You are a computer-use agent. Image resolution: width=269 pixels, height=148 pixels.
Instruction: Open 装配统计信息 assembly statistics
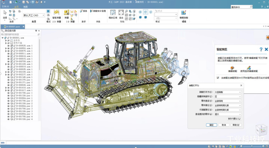[x=98, y=11]
